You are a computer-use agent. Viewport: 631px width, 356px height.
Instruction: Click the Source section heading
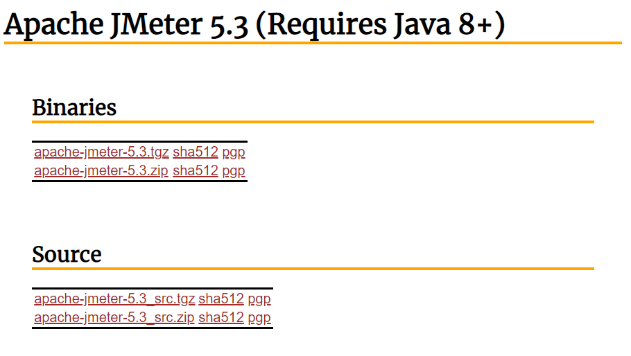pos(67,254)
